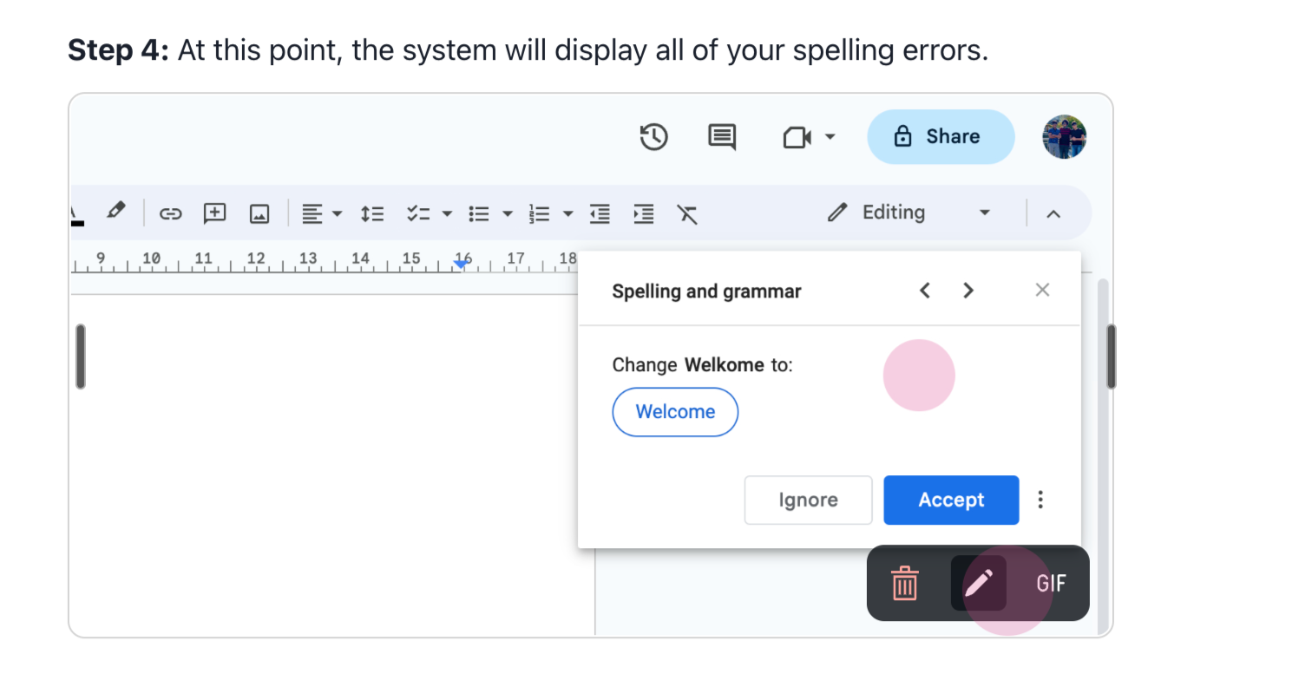1312x680 pixels.
Task: Click the Spelling and grammar title
Action: 706,291
